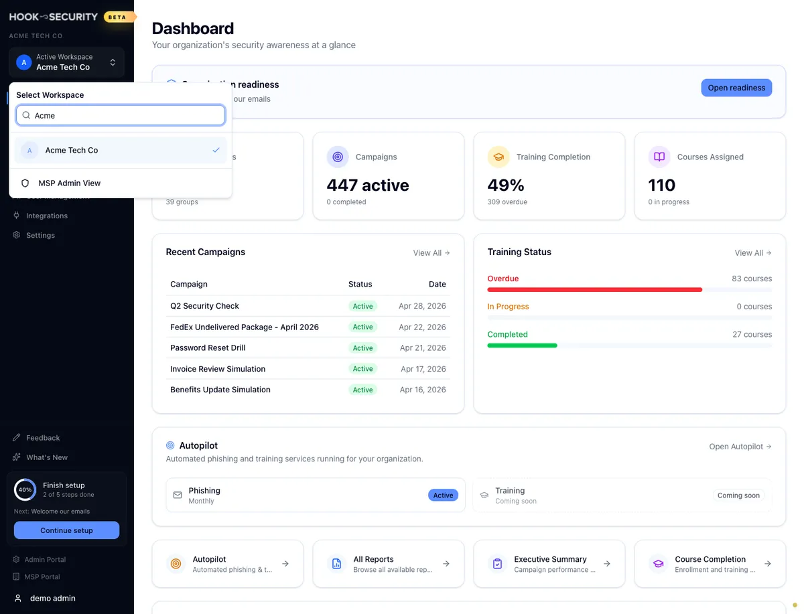Click the search magnifier icon in workspace field

pos(26,115)
